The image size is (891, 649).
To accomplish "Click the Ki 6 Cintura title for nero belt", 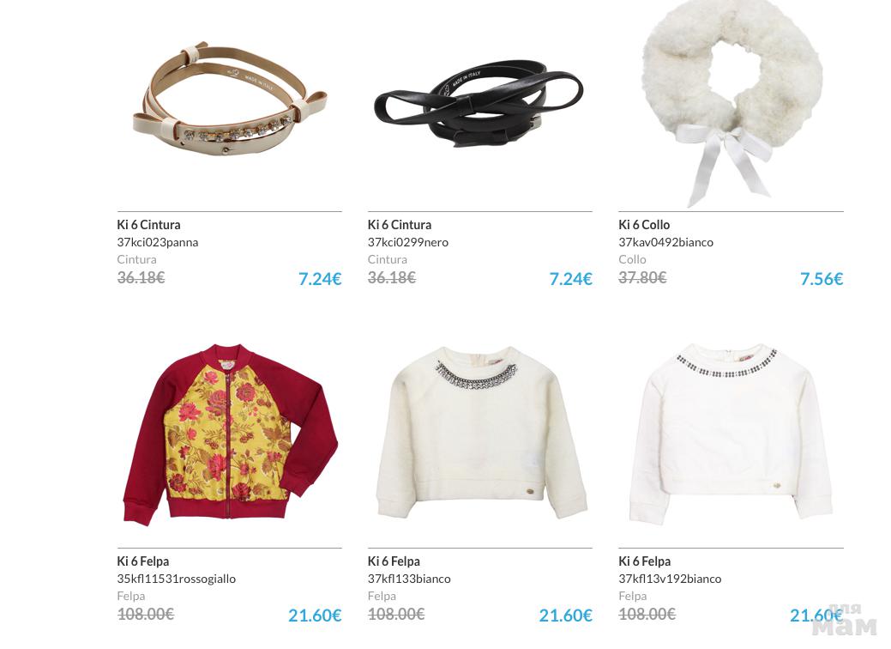I will coord(399,225).
